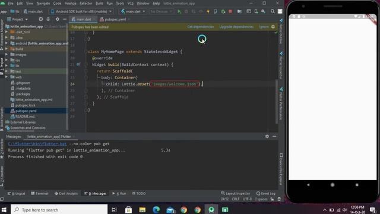Open the Layout Inspector
Image resolution: width=380 pixels, height=214 pixels.
(x=236, y=193)
